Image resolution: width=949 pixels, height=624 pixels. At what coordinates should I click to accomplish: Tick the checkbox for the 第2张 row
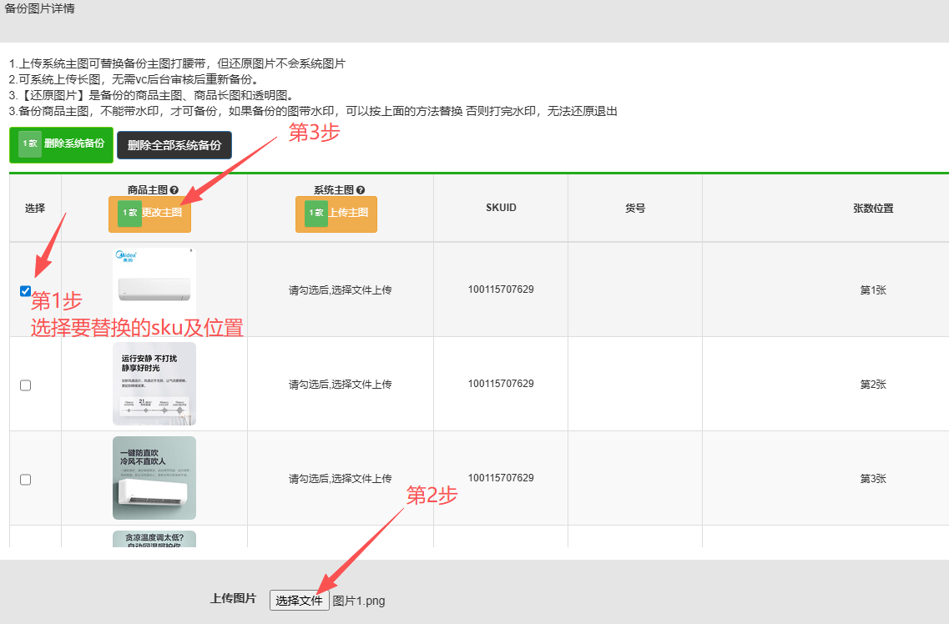tap(25, 385)
